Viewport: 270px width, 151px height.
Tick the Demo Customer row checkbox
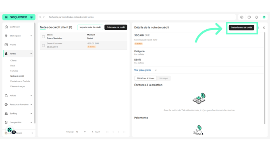coord(44,45)
